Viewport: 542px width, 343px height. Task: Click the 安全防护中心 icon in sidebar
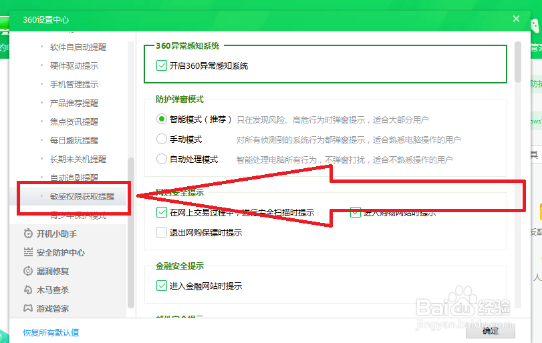point(28,252)
